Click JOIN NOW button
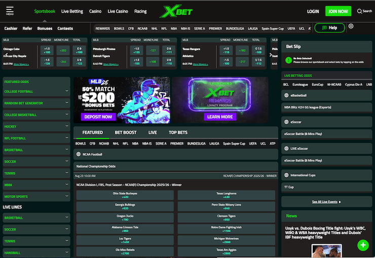 (338, 11)
